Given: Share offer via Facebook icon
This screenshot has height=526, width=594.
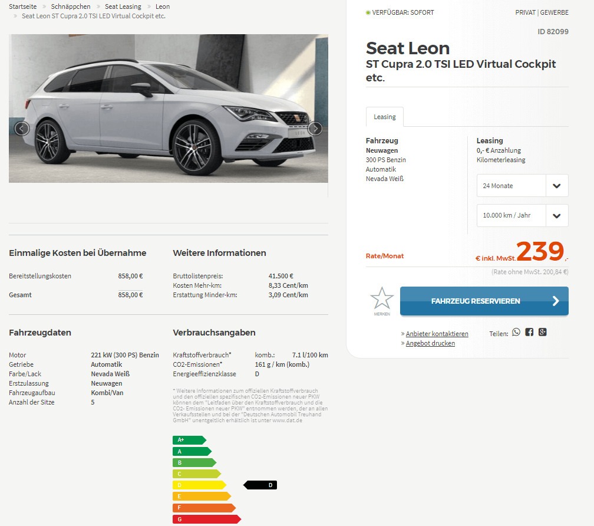Looking at the screenshot, I should [x=529, y=333].
